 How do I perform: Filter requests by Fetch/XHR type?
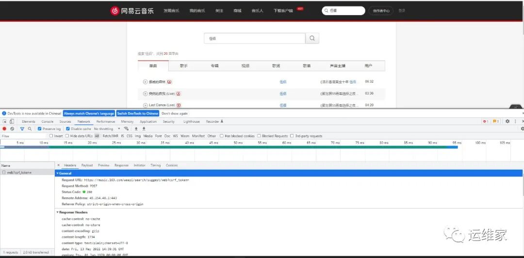tap(110, 136)
